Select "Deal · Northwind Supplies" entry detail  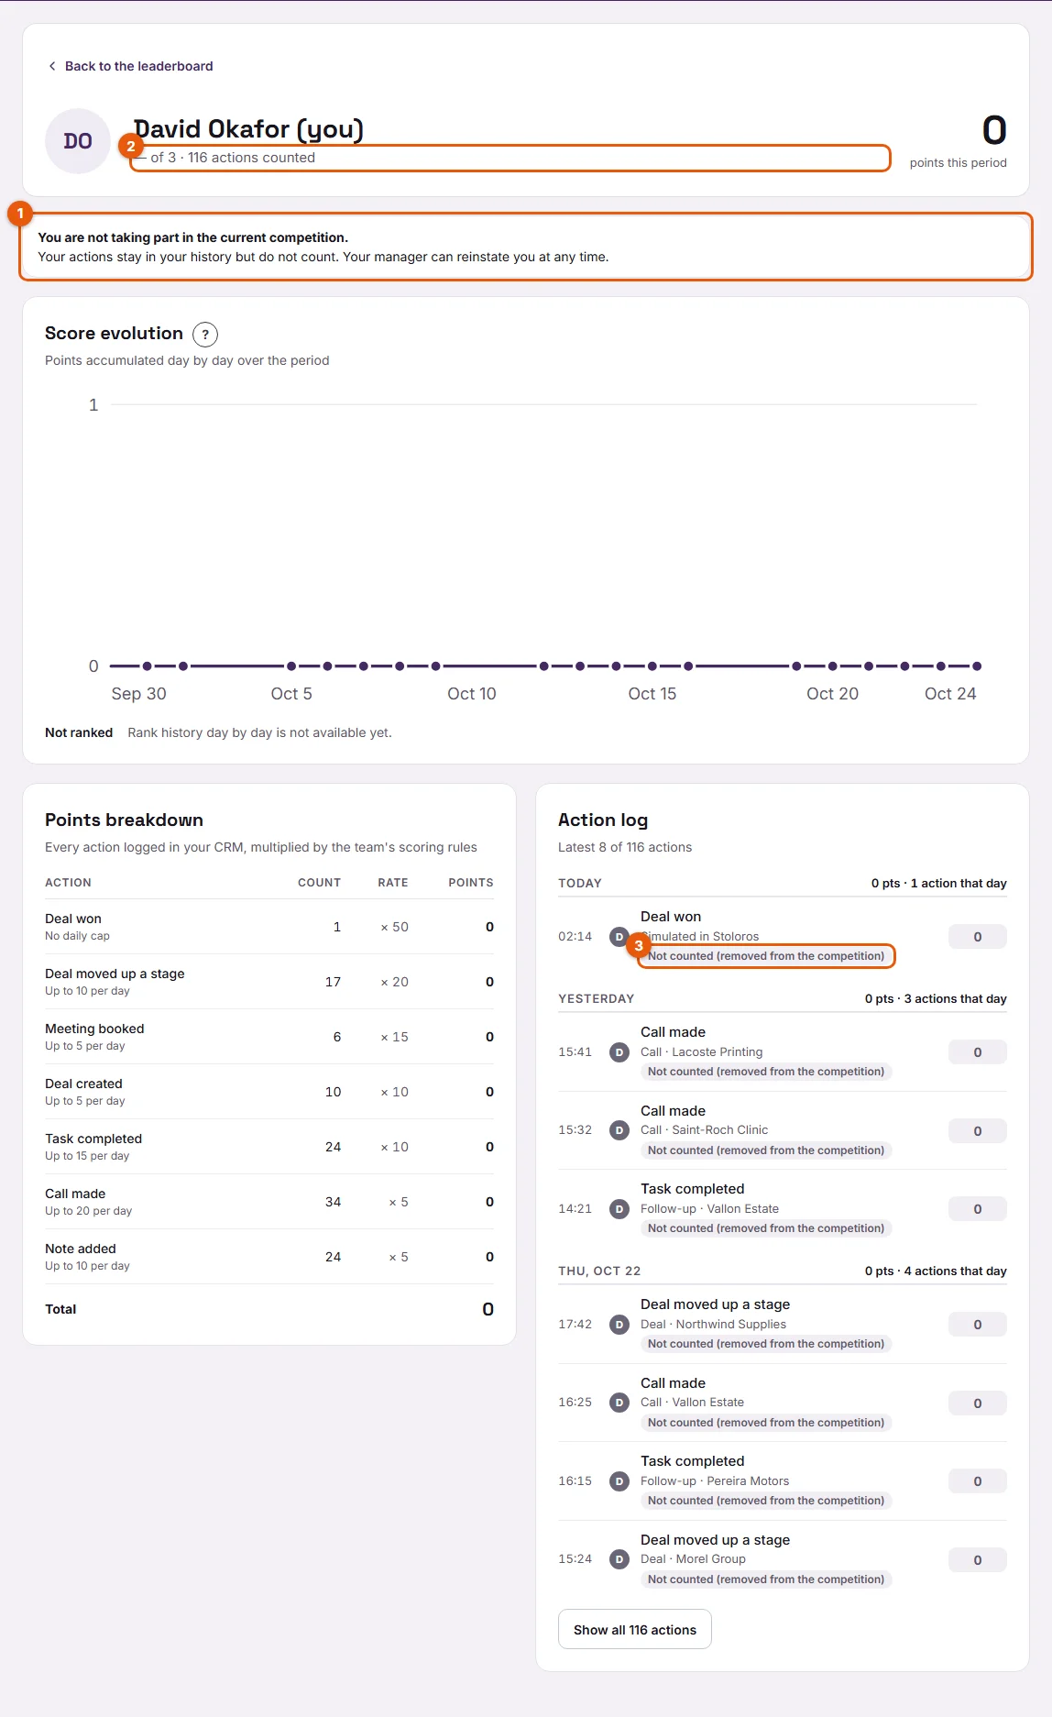pyautogui.click(x=713, y=1324)
